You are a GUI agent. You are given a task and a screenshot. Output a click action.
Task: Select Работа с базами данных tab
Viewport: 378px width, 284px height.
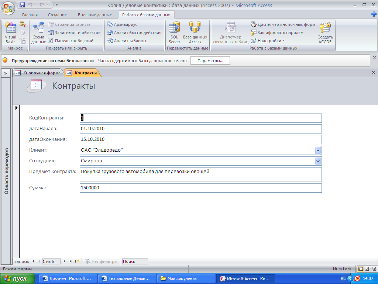coord(146,15)
